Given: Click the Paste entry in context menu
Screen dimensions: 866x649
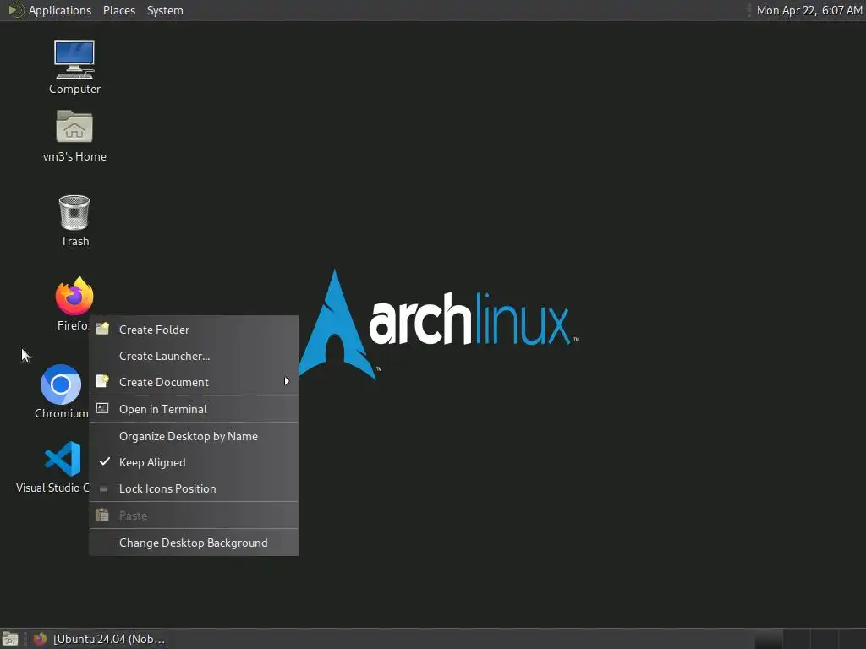Looking at the screenshot, I should (x=194, y=515).
